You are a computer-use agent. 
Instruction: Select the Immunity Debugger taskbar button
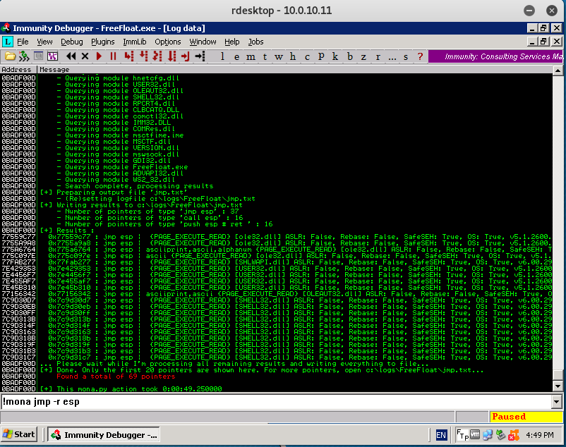pyautogui.click(x=102, y=434)
